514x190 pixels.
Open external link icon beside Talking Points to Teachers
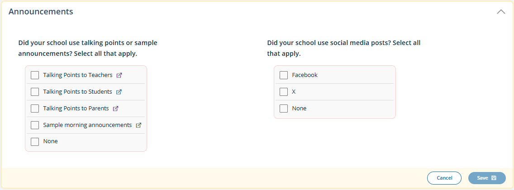119,75
